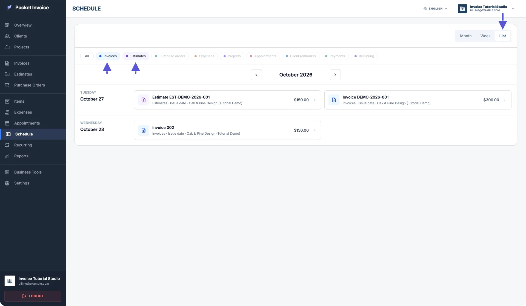Click the estimate icon on EST-DEMO-2026-001 card
526x306 pixels.
click(144, 100)
